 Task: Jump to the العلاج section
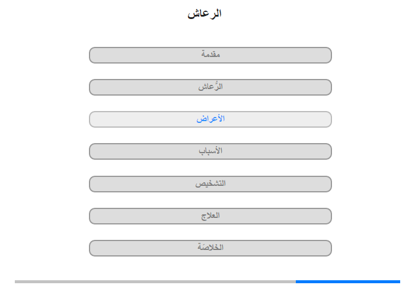point(210,216)
